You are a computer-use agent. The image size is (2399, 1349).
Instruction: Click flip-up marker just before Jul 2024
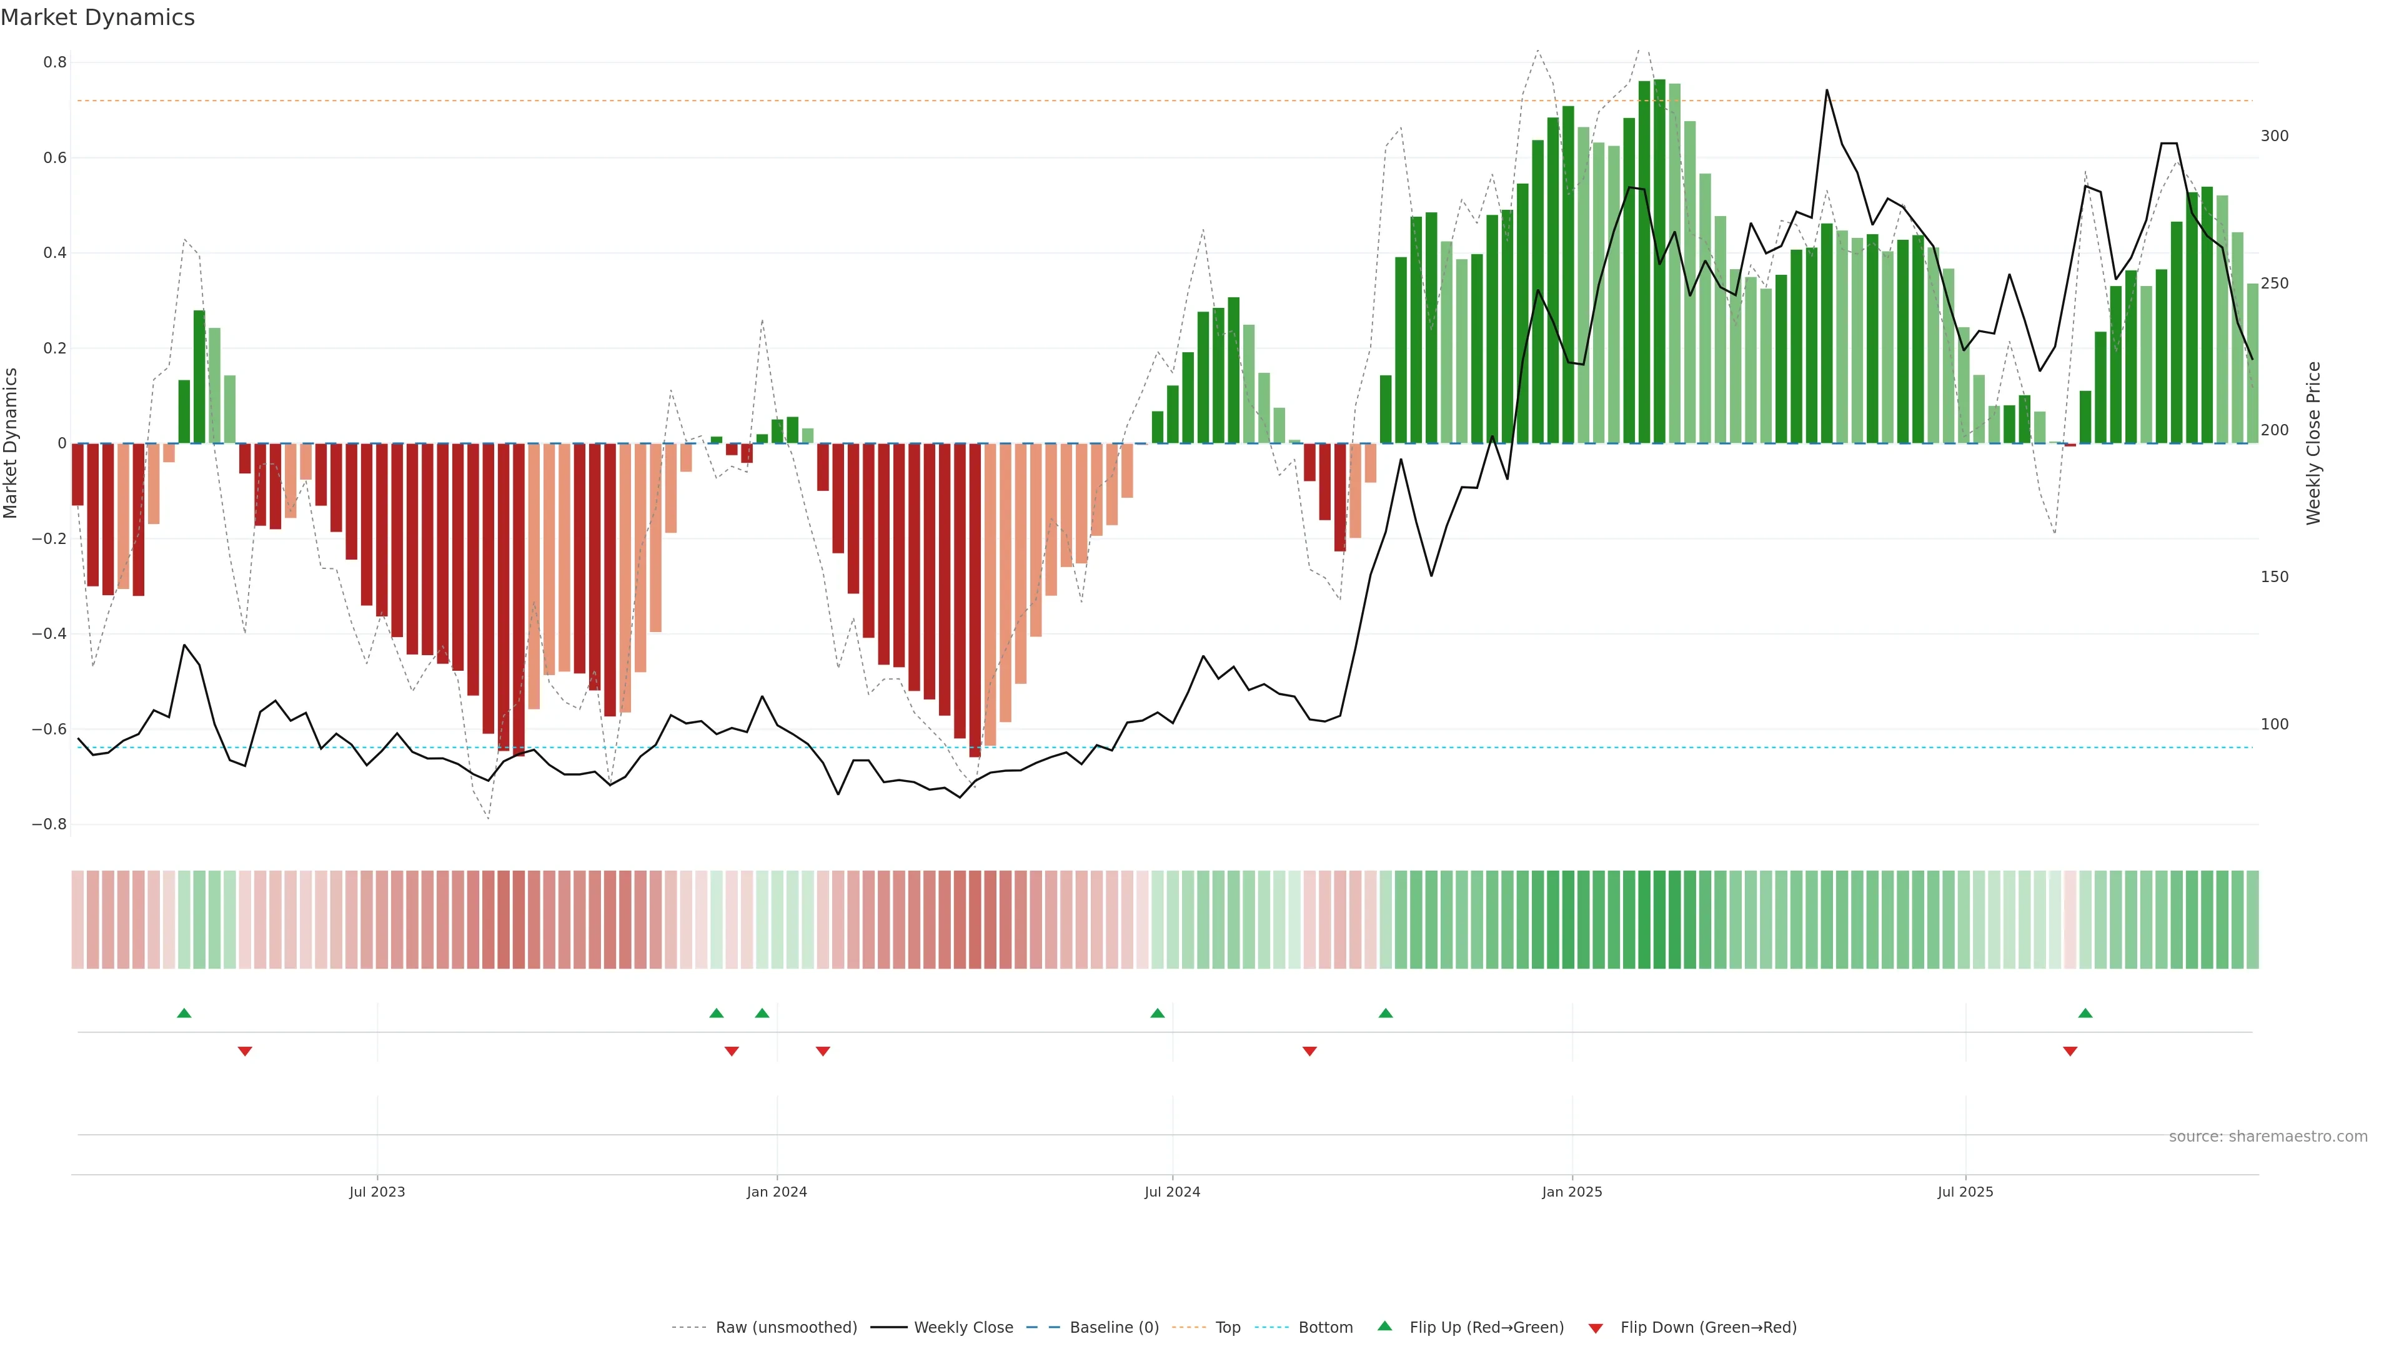click(x=1156, y=1013)
